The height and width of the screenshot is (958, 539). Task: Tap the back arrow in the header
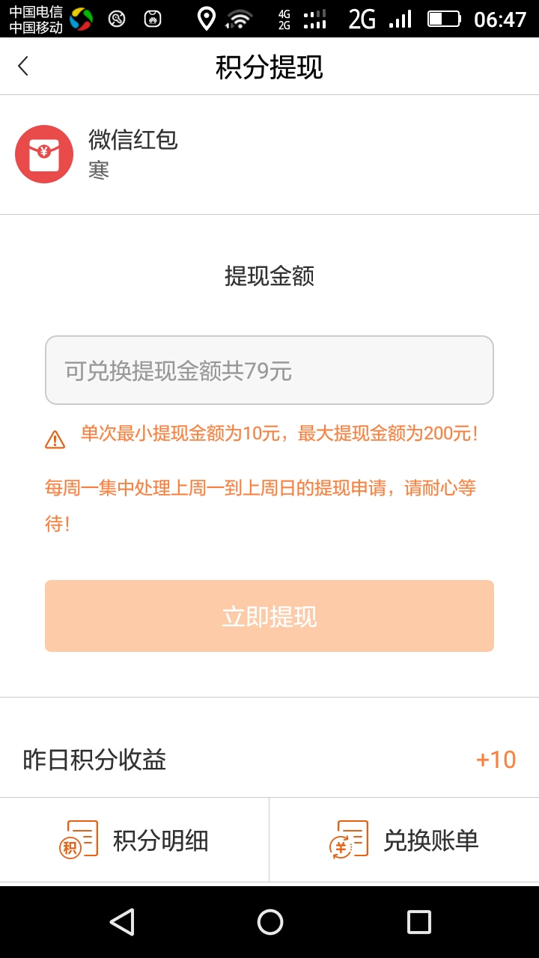(x=23, y=67)
